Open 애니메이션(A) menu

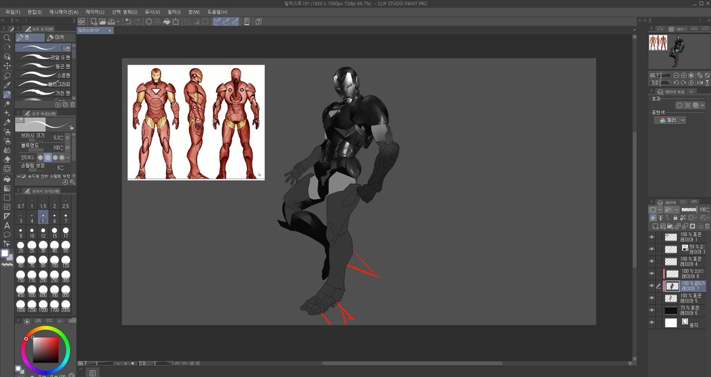coord(64,12)
